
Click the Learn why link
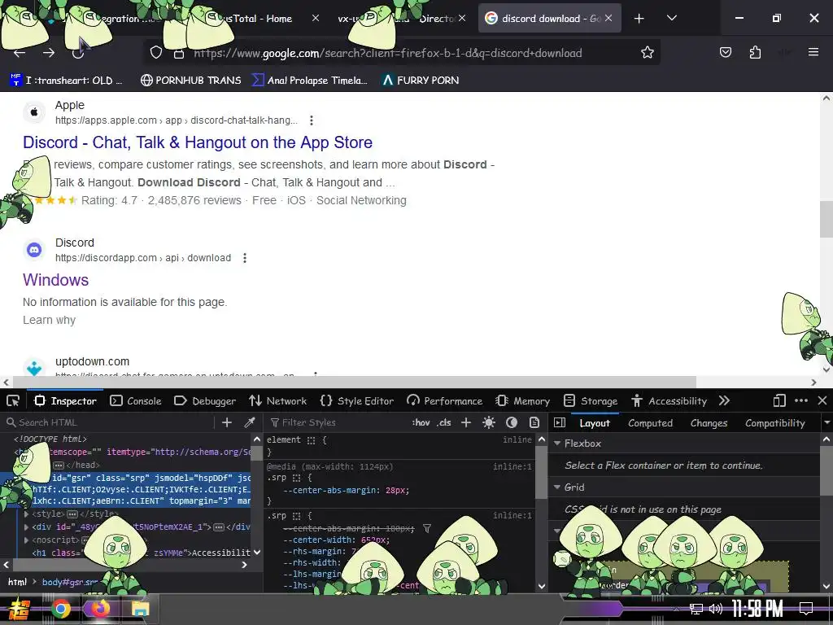(x=49, y=320)
